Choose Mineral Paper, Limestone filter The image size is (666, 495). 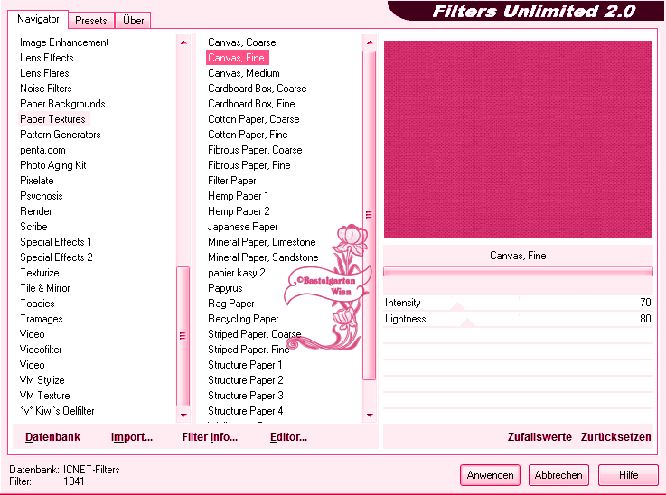(x=262, y=242)
